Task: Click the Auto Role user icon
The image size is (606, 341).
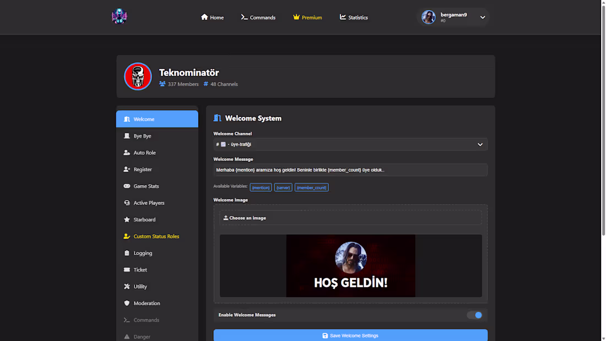Action: coord(127,153)
